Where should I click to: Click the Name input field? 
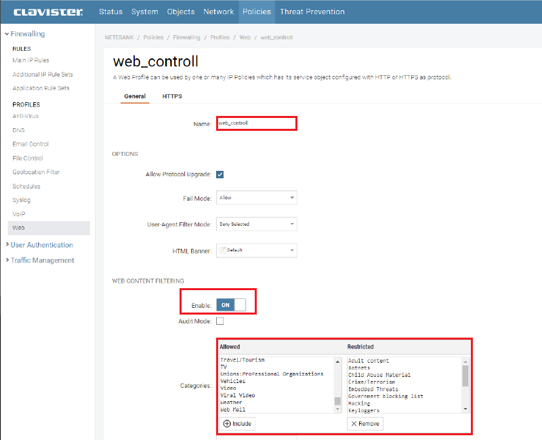pos(256,123)
